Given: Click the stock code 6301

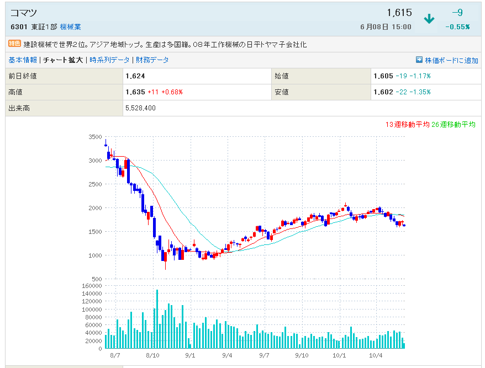Looking at the screenshot, I should click(x=19, y=27).
